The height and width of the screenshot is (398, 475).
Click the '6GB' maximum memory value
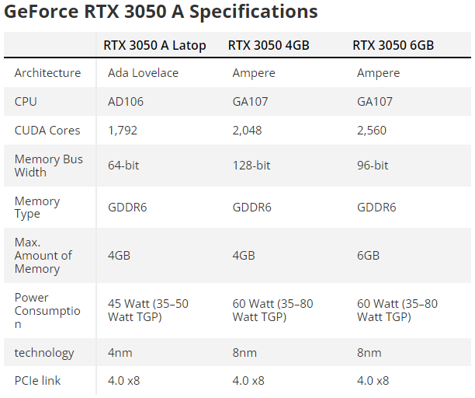[368, 255]
